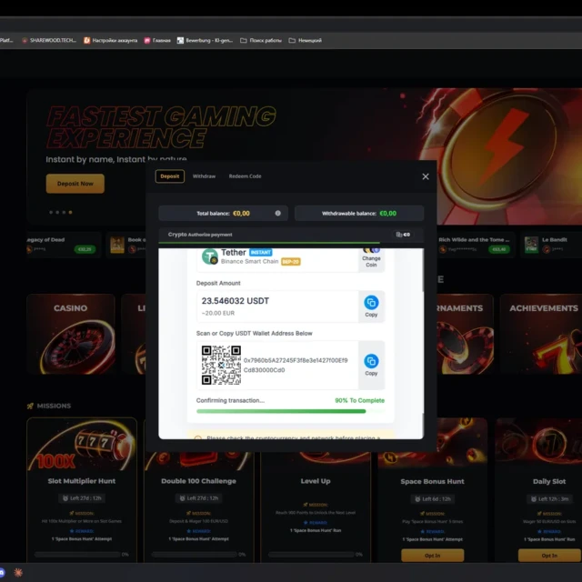
Task: Click the 90% To Complete status
Action: [x=360, y=400]
